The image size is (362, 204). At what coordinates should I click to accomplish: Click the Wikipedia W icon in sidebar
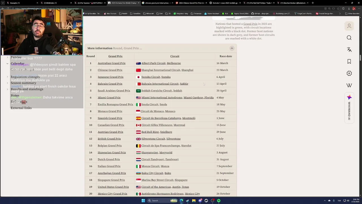pos(349,85)
